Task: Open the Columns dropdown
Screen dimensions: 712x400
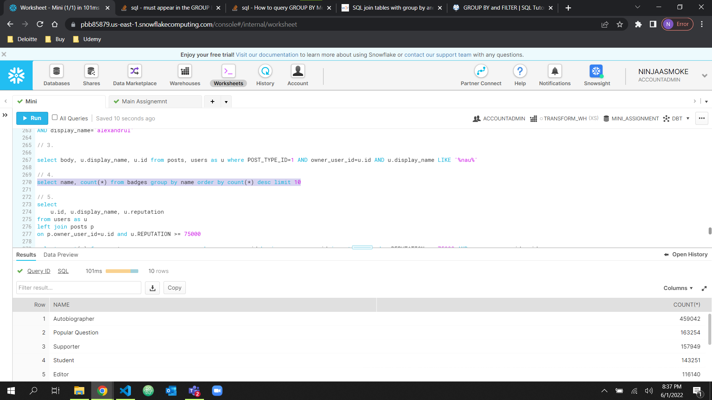Action: [x=678, y=288]
